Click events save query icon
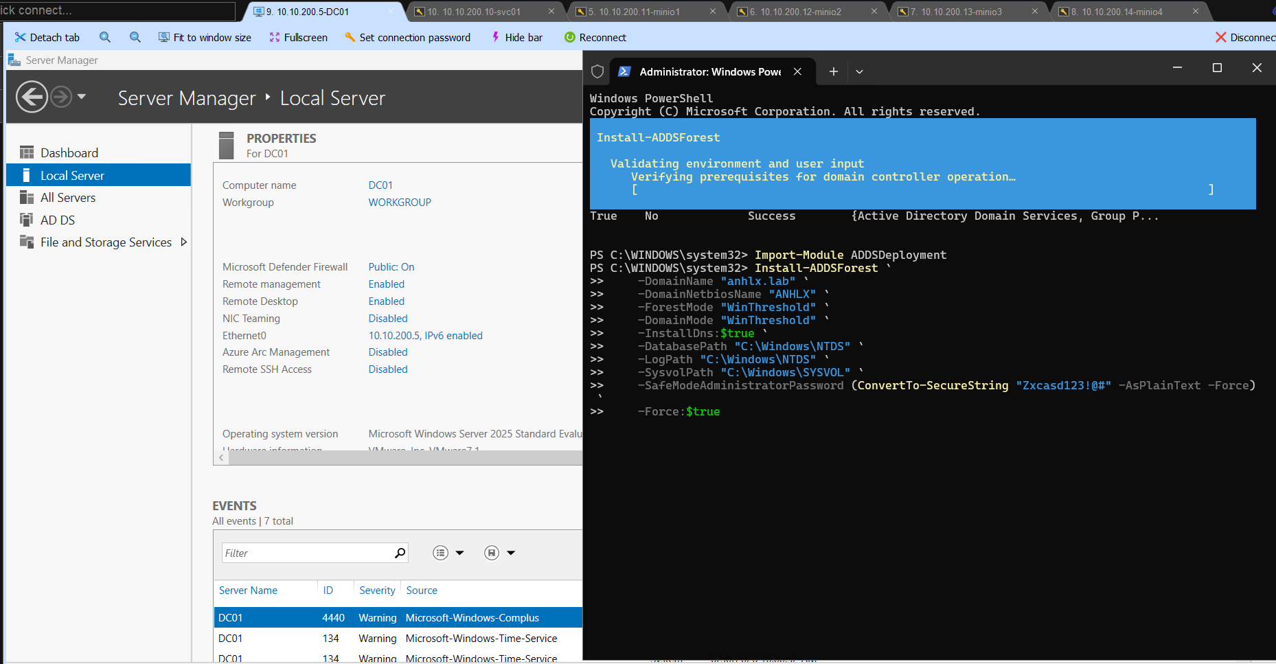Viewport: 1276px width, 664px height. 492,553
